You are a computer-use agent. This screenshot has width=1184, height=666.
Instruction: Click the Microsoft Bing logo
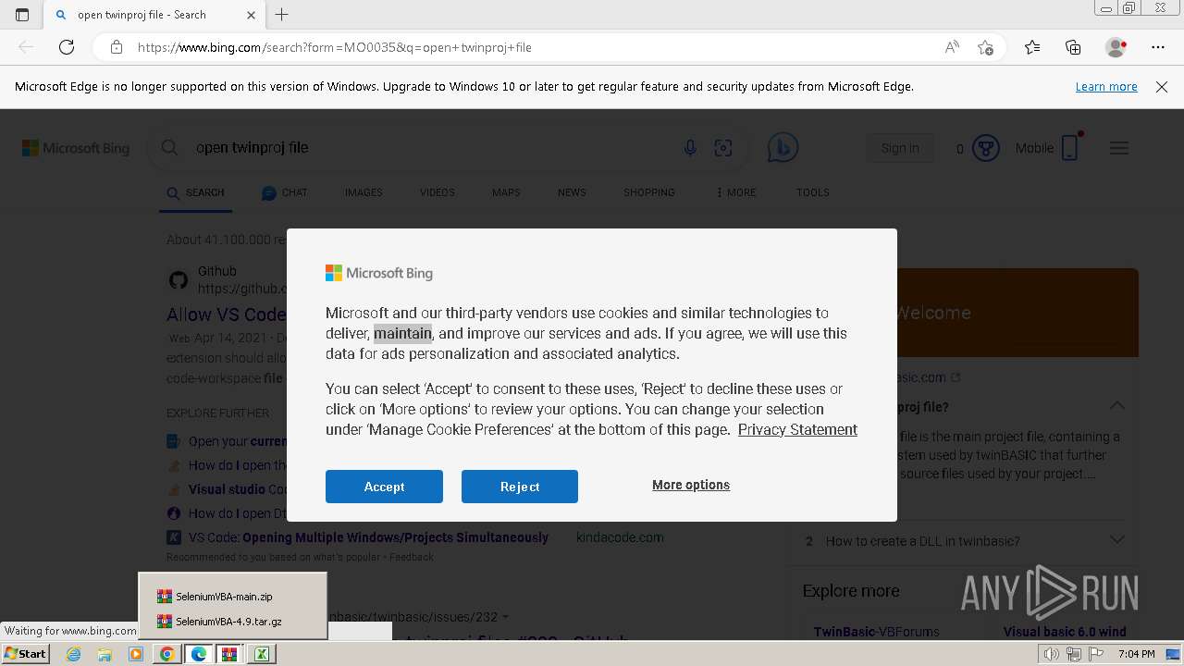coord(76,148)
